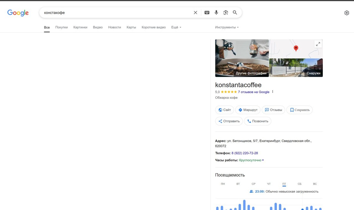Click the konstantacoffee title
Screen dimensions: 354x210
(x=238, y=85)
